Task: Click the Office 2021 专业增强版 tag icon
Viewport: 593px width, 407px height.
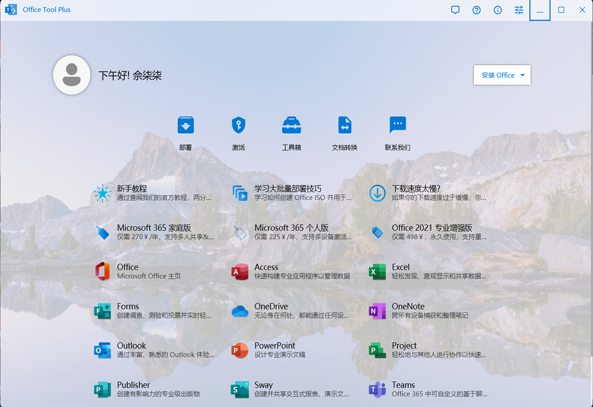Action: tap(377, 233)
